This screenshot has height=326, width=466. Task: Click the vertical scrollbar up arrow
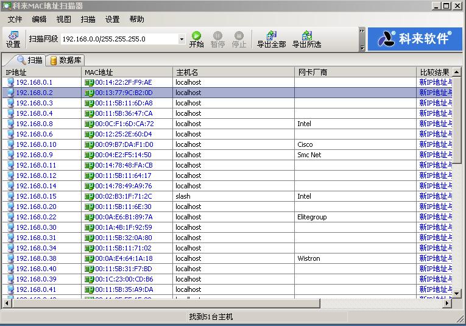457,72
